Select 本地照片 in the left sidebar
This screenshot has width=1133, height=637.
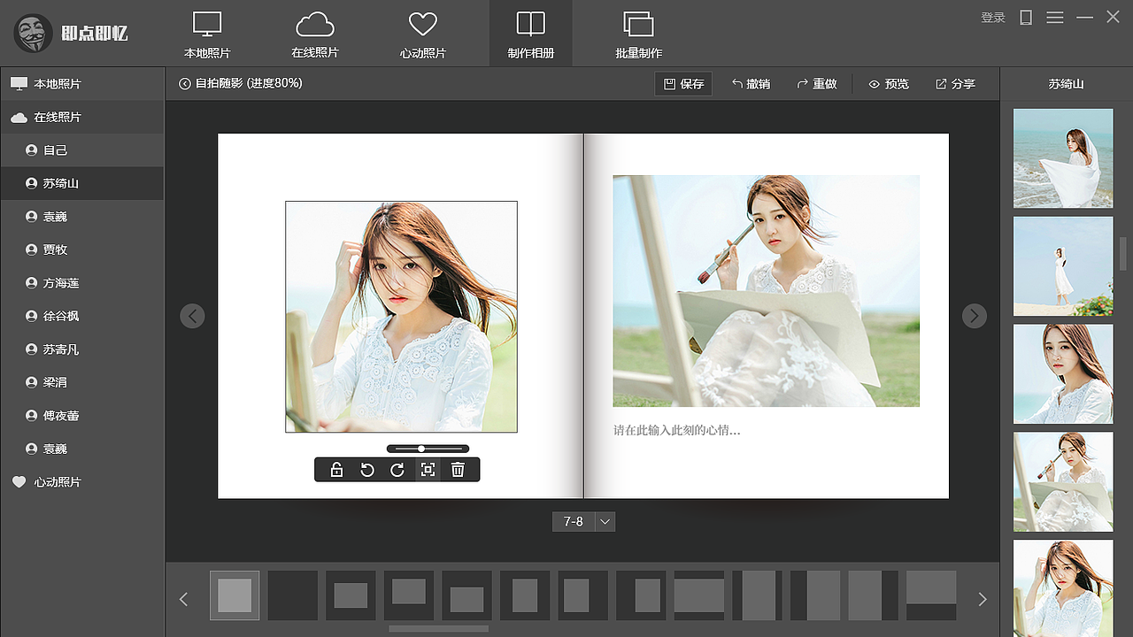tap(82, 84)
